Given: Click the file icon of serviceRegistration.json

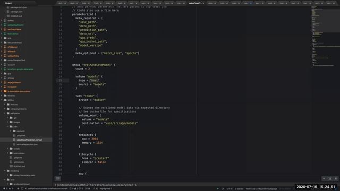Looking at the screenshot, I should point(14,144).
